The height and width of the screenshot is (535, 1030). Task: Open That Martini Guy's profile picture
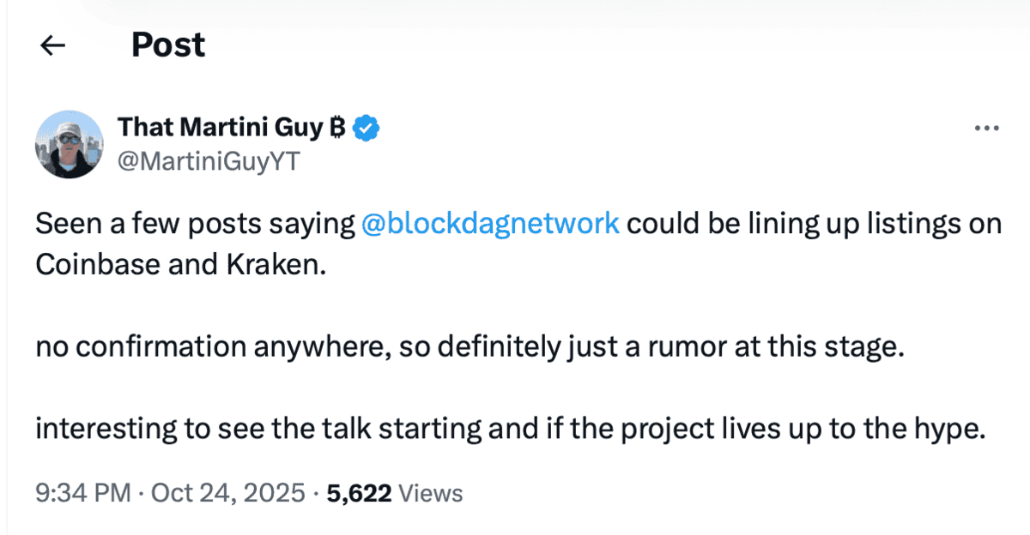[x=70, y=144]
